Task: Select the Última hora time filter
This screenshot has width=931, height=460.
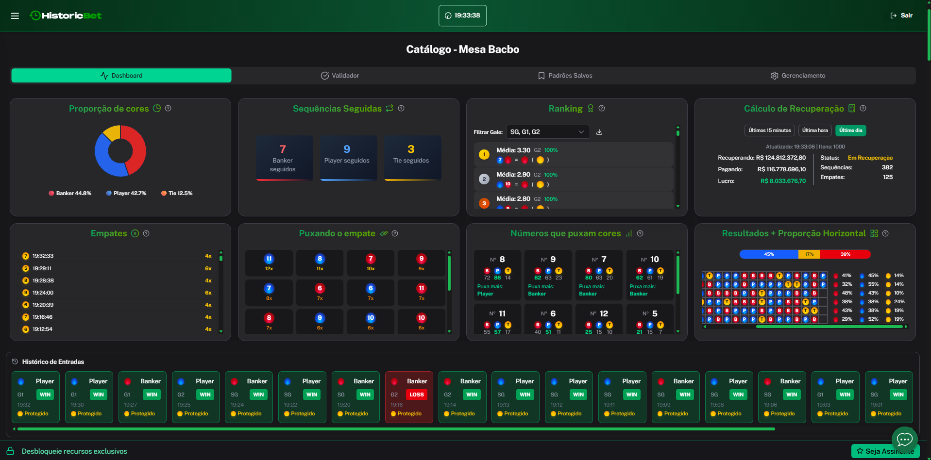Action: click(815, 131)
